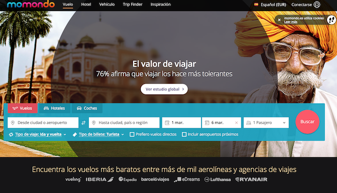This screenshot has height=193, width=337.
Task: Select Vehículo in top navigation
Action: (x=106, y=4)
